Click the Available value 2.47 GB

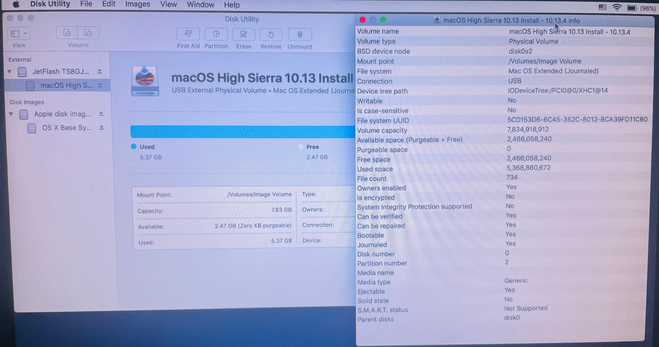[253, 226]
